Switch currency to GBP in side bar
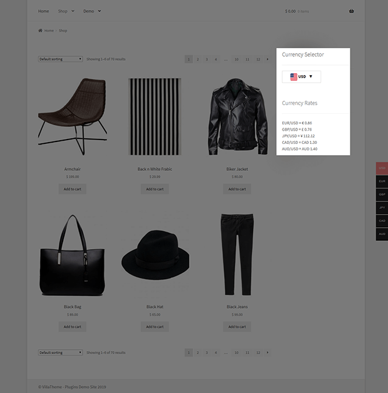Viewport: 388px width, 393px height. pos(382,195)
